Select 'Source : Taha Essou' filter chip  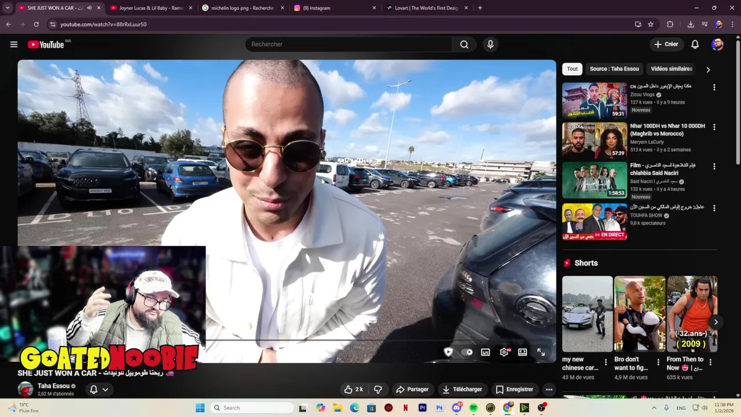(614, 69)
